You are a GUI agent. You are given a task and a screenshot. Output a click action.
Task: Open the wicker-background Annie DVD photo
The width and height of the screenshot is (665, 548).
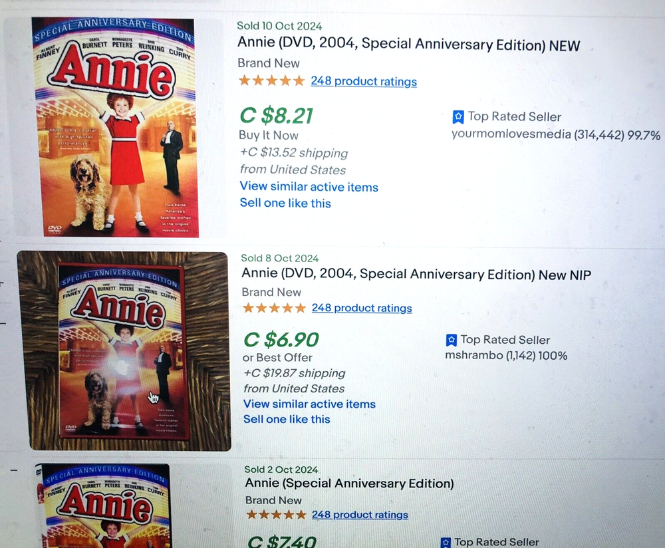coord(124,350)
